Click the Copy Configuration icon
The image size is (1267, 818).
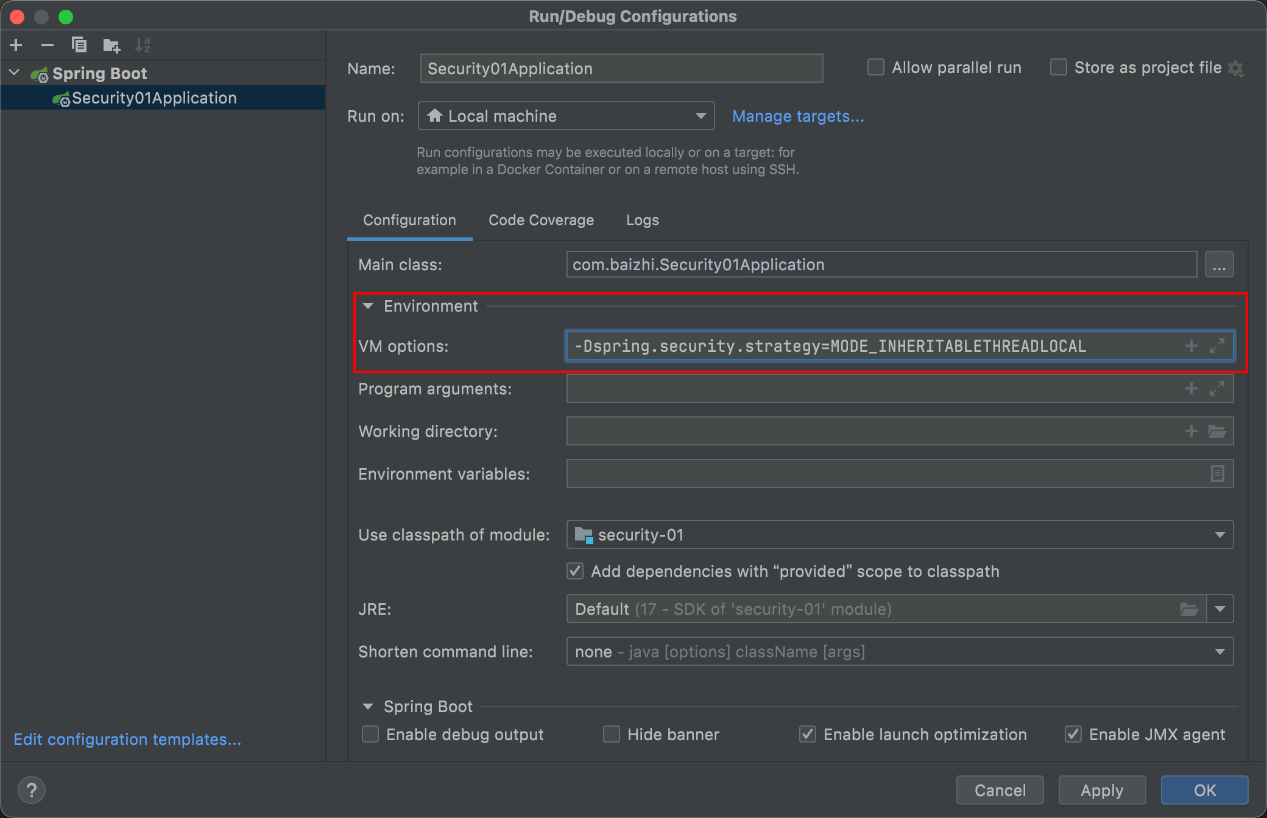[79, 45]
